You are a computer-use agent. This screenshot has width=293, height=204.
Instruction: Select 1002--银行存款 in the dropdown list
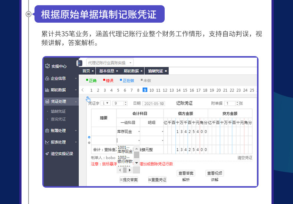click(x=125, y=159)
